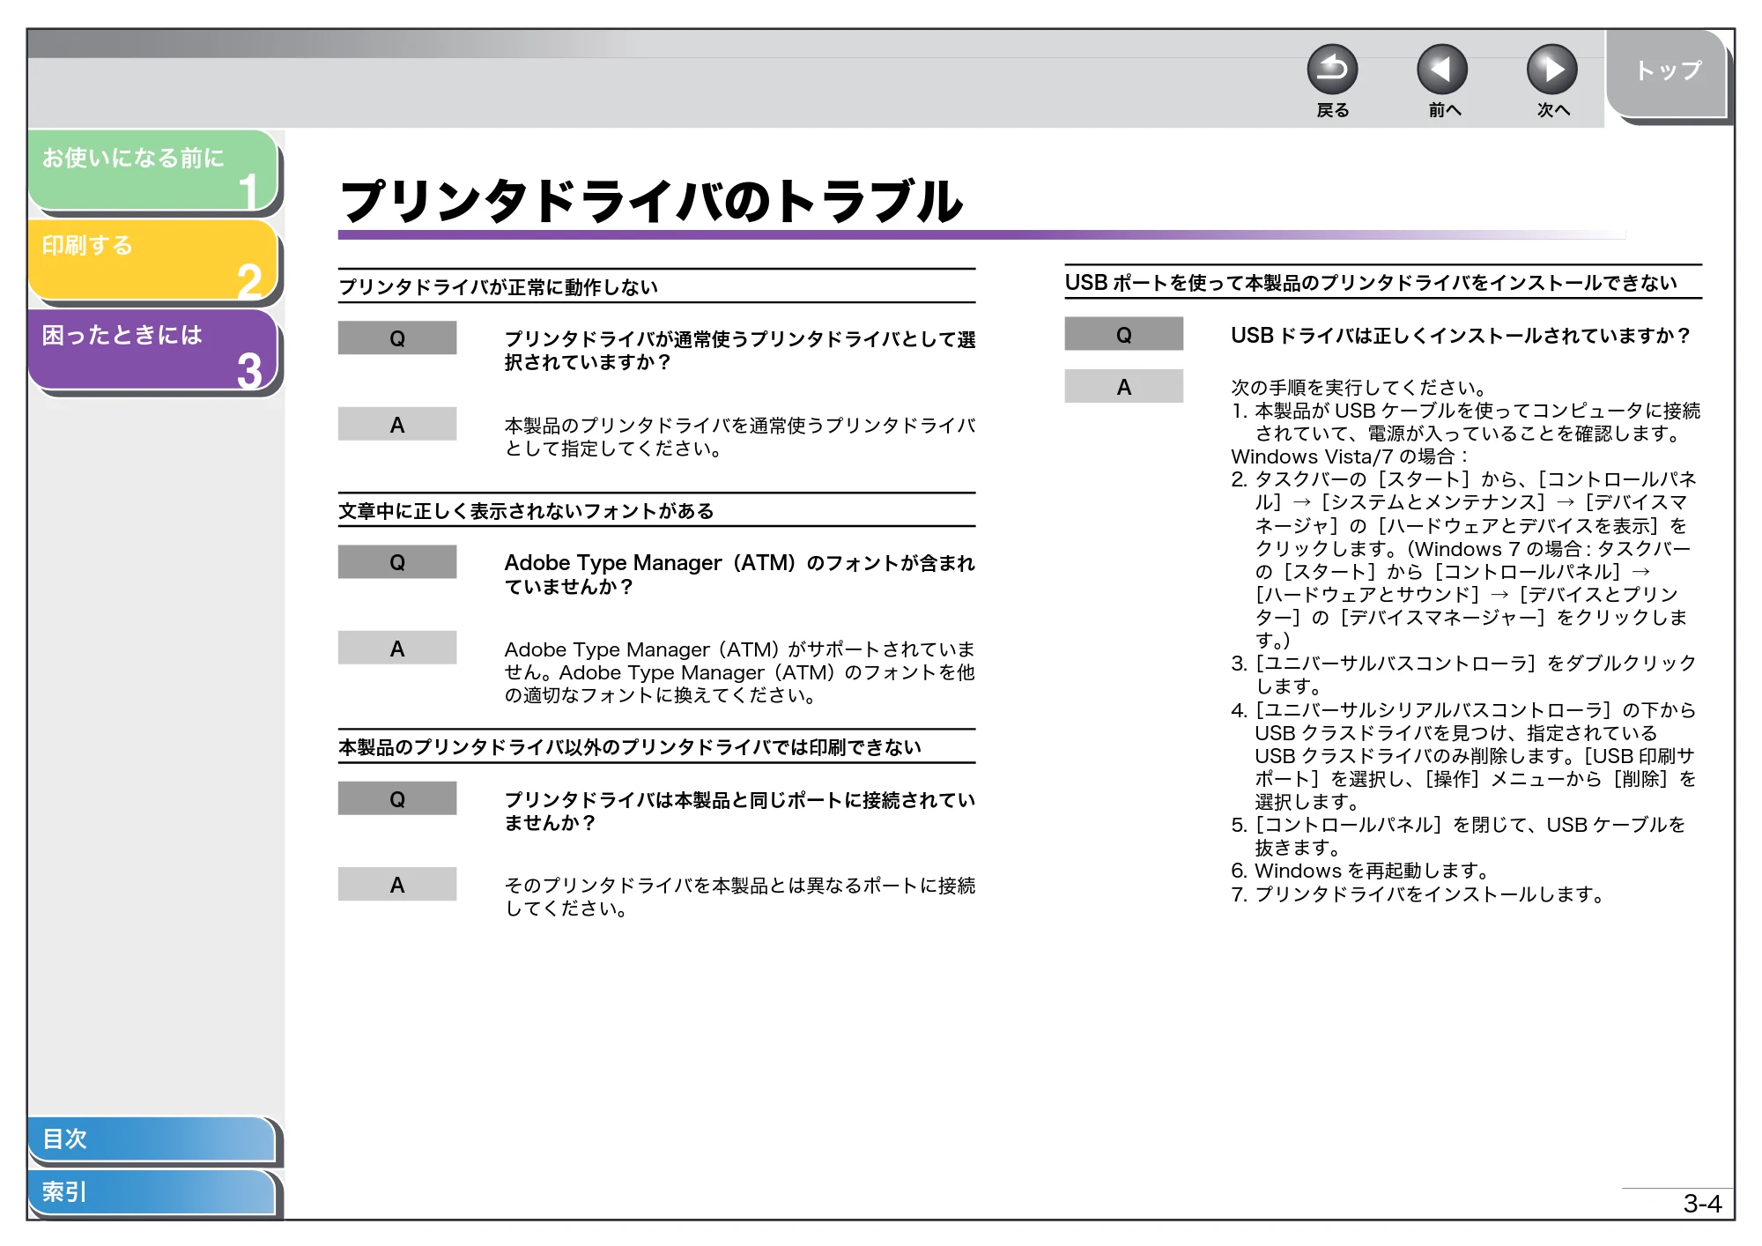Click the A box beside the USB steps
The height and width of the screenshot is (1246, 1762).
click(x=1123, y=386)
